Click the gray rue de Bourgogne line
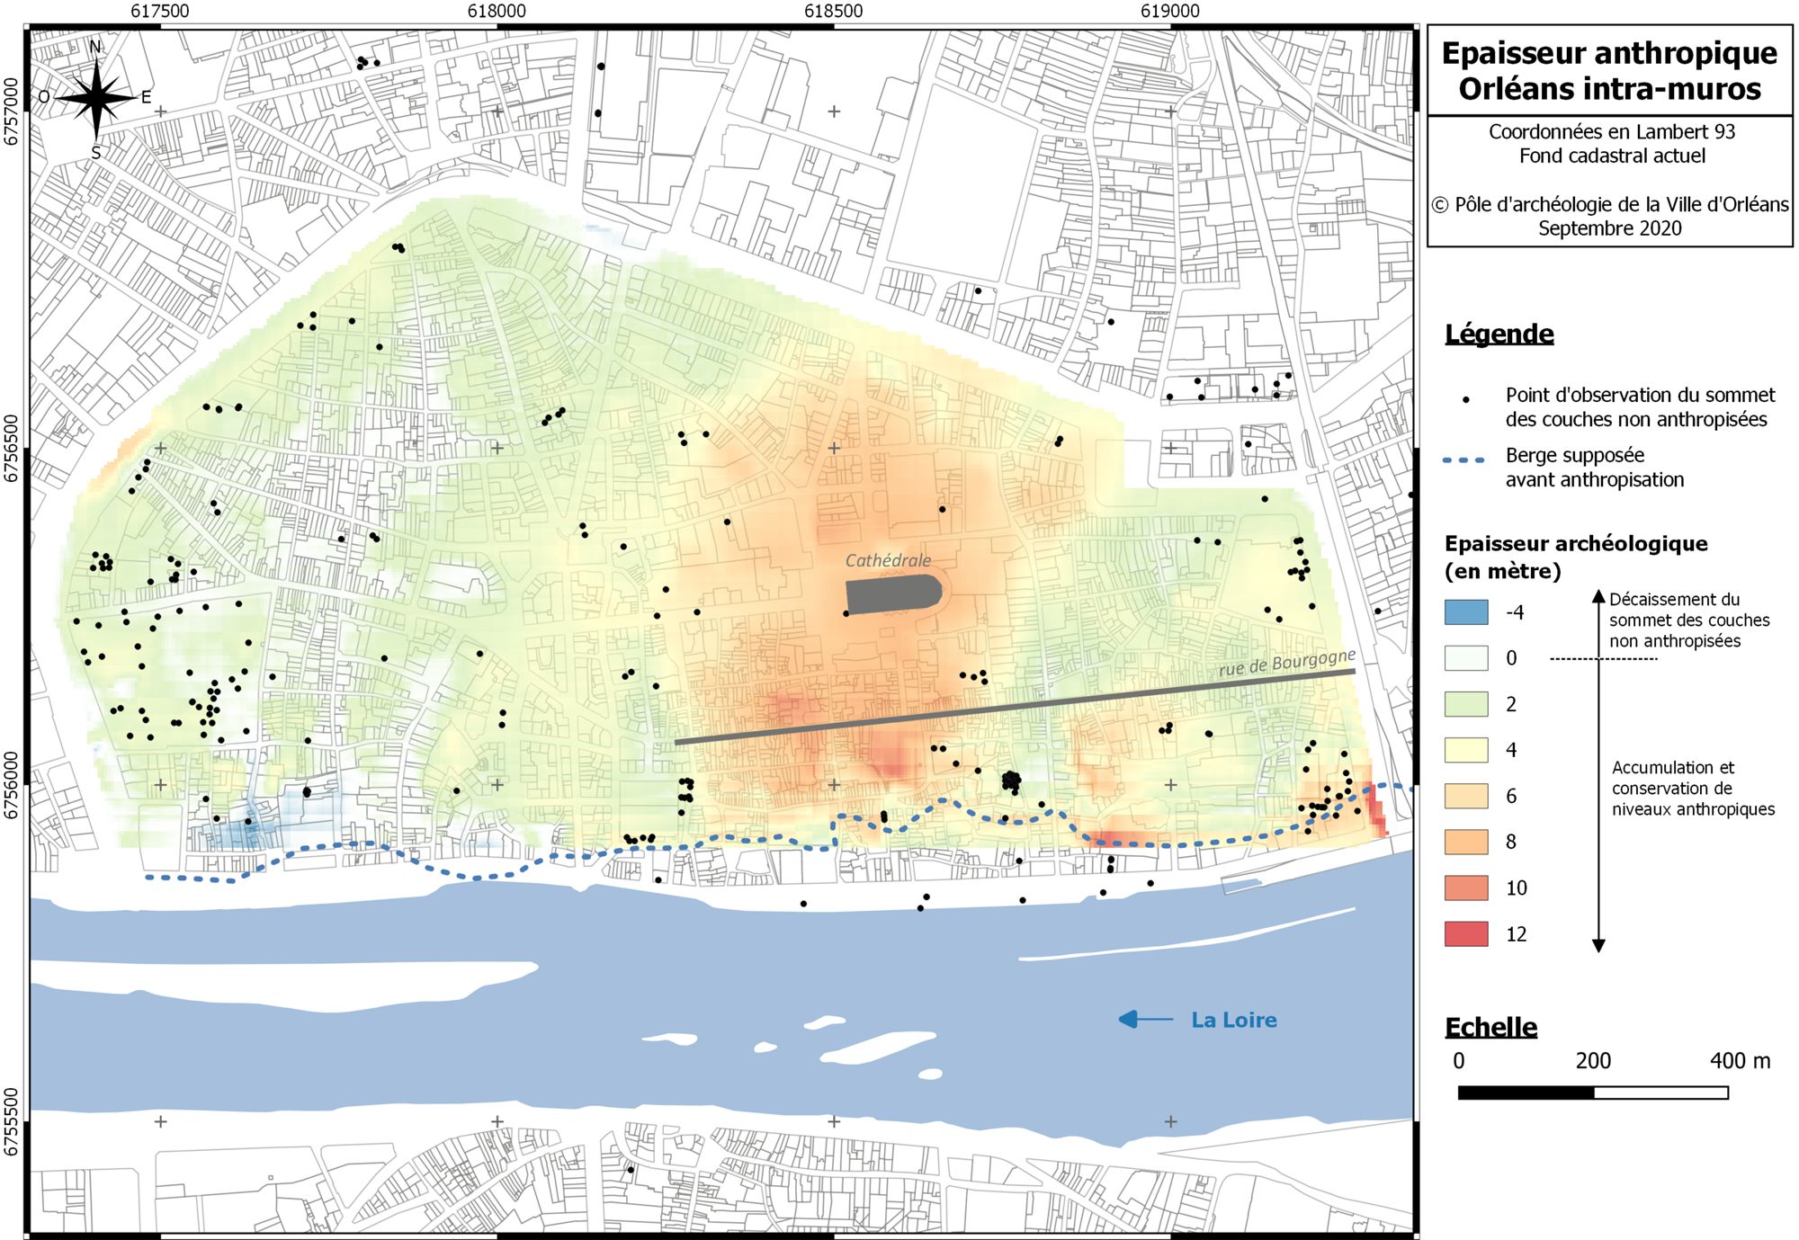 [x=1015, y=707]
